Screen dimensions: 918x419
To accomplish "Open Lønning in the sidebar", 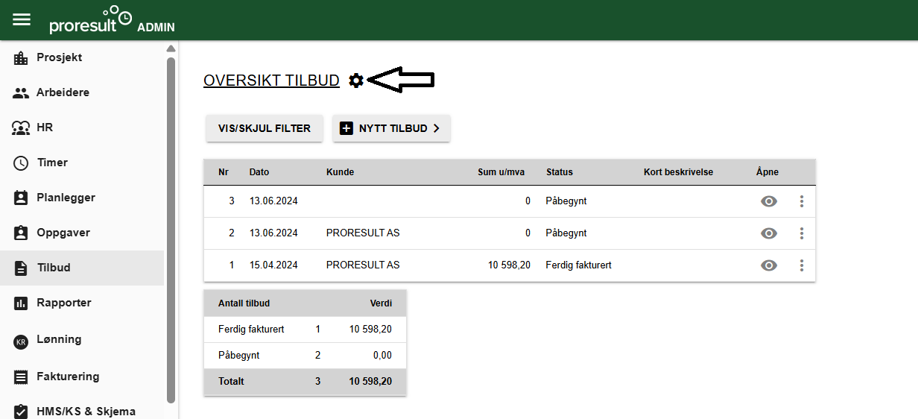I will (x=82, y=339).
